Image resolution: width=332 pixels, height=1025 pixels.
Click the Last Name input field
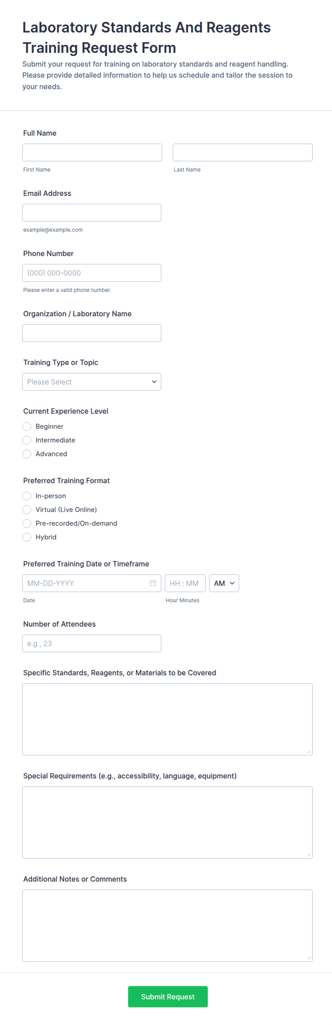[242, 152]
